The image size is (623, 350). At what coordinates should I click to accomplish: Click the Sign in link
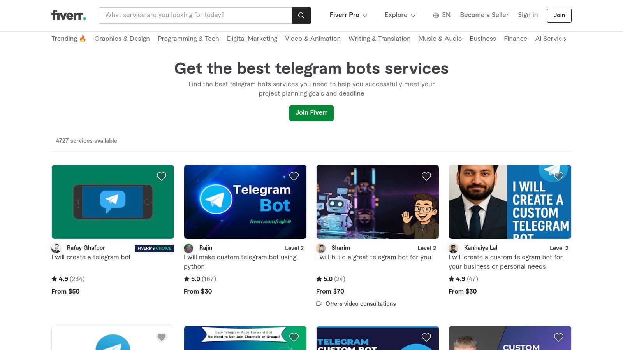(x=528, y=15)
